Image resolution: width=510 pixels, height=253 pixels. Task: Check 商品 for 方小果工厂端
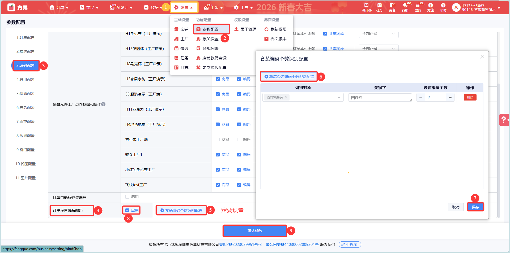point(218,139)
